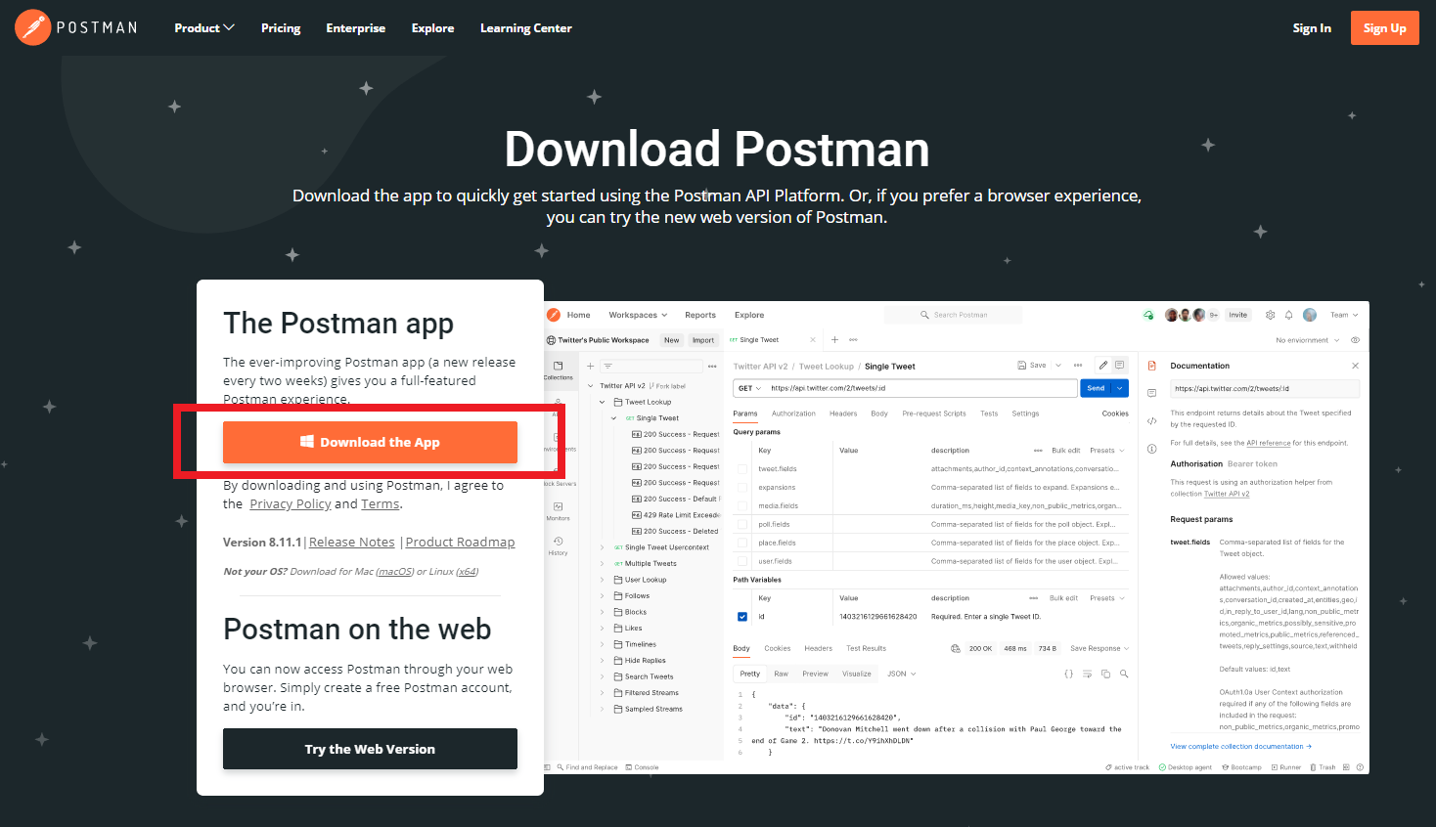Switch to the Tests tab
Image resolution: width=1436 pixels, height=827 pixels.
[x=989, y=413]
